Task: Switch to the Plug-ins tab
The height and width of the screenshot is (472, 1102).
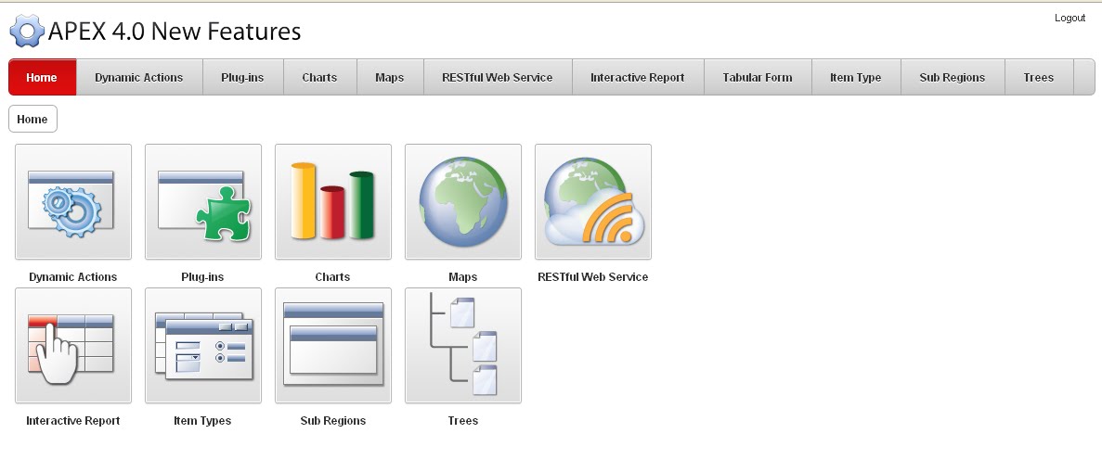Action: point(242,77)
